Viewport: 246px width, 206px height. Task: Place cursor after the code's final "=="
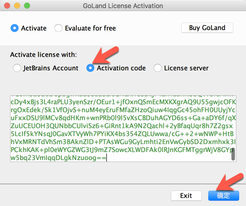click(106, 158)
